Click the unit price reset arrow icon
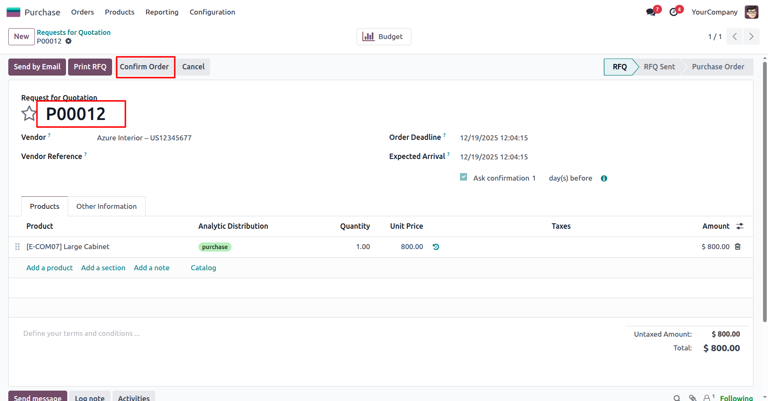Screen dimensions: 768x401 pos(436,247)
